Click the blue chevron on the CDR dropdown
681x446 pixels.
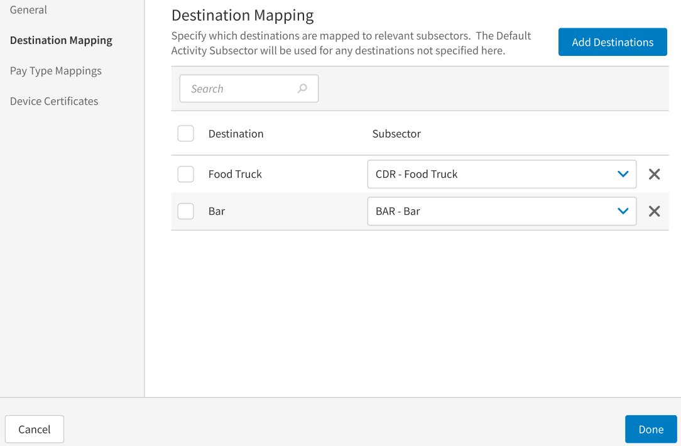[623, 174]
